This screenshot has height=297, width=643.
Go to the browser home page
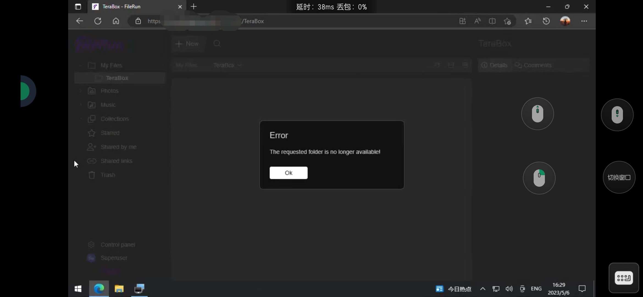tap(116, 21)
